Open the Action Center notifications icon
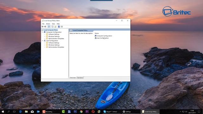Screen dimensions: 203x114 [199, 111]
